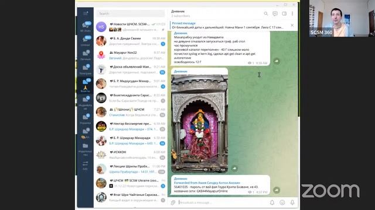Open the ИСККОН channel
375x210 pixels.
pyautogui.click(x=130, y=155)
